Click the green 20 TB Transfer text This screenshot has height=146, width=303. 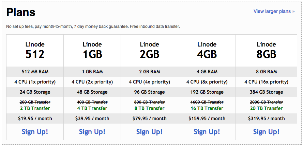(x=266, y=108)
